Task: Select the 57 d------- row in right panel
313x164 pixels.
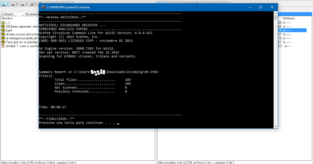Action: pyautogui.click(x=292, y=42)
